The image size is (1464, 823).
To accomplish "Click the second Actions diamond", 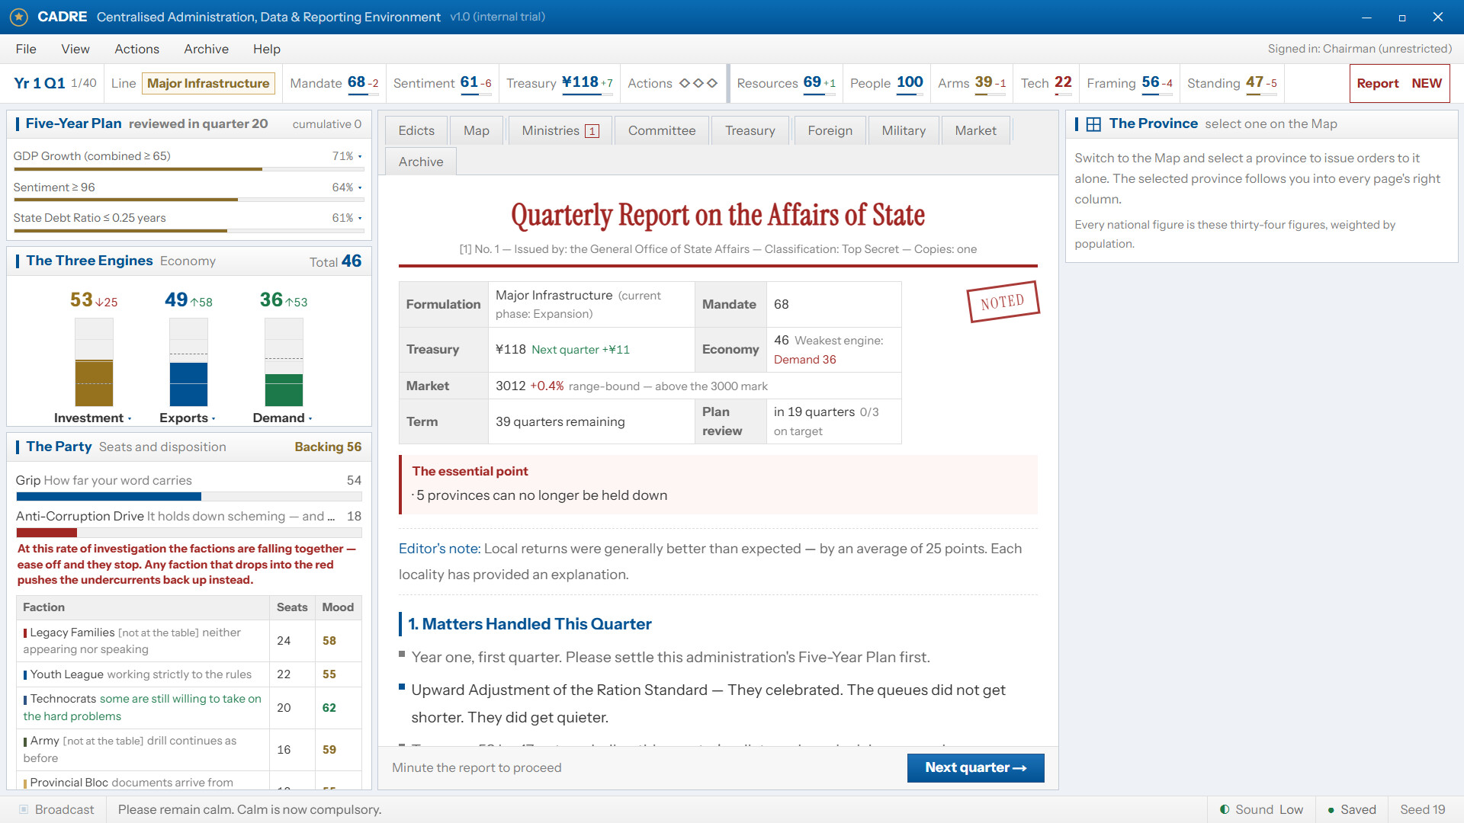I will [698, 83].
